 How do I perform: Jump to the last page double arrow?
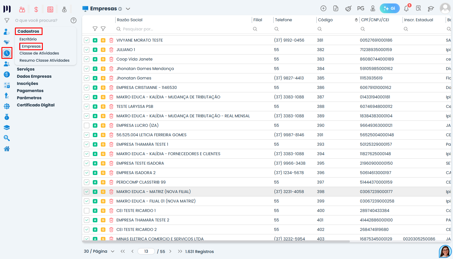180,251
